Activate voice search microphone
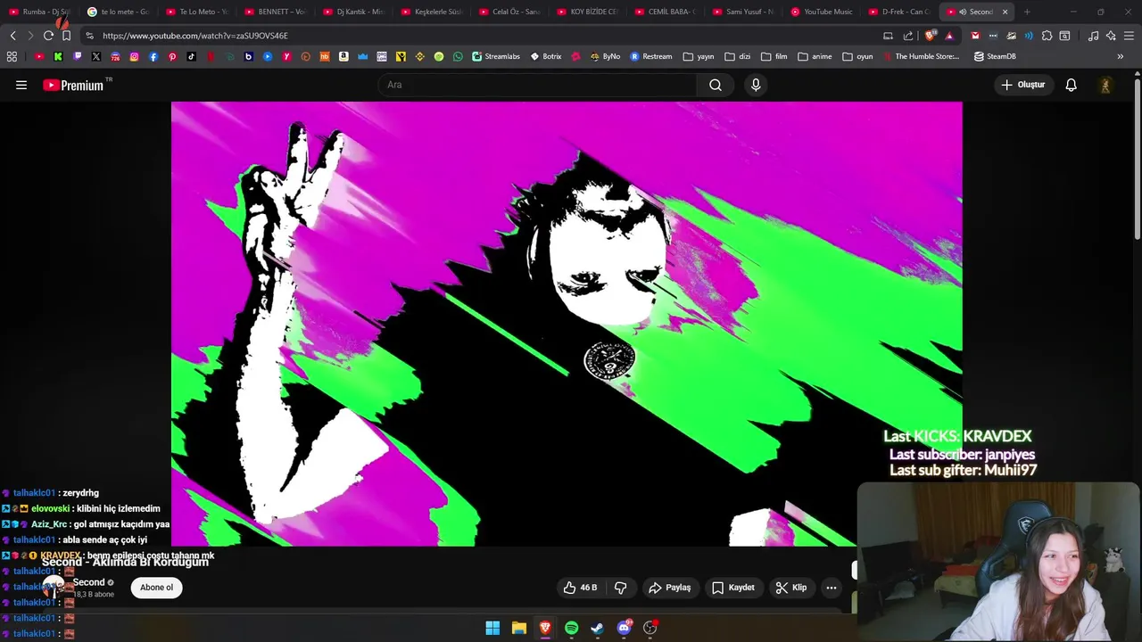Viewport: 1142px width, 642px height. pyautogui.click(x=756, y=85)
